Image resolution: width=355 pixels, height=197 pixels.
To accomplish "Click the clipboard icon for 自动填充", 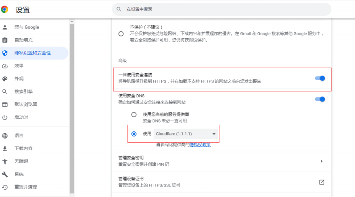I will pos(5,40).
